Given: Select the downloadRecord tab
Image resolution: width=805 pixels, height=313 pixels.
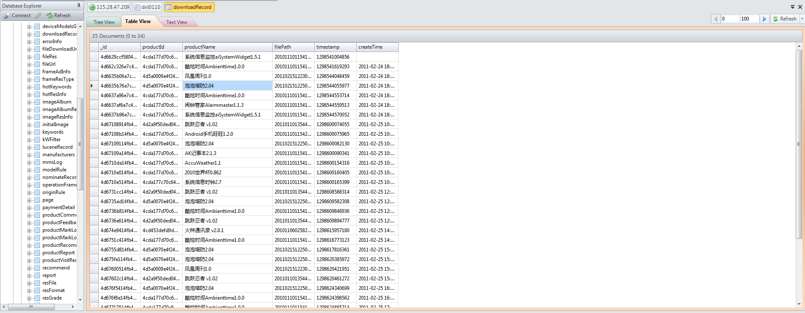Looking at the screenshot, I should coord(189,7).
